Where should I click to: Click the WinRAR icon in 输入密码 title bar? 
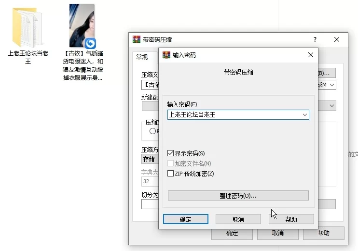coord(166,55)
